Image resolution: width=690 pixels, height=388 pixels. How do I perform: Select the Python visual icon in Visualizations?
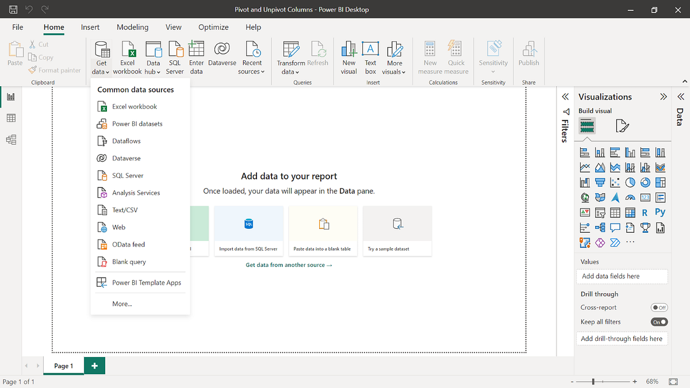tap(659, 212)
